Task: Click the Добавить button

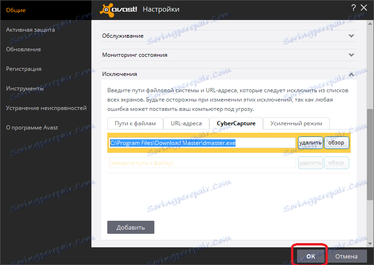Action: click(x=131, y=227)
